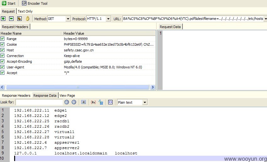This screenshot has height=162, width=267.
Task: Click response line 192.168.222.7 appserver2
Action: pos(47,148)
